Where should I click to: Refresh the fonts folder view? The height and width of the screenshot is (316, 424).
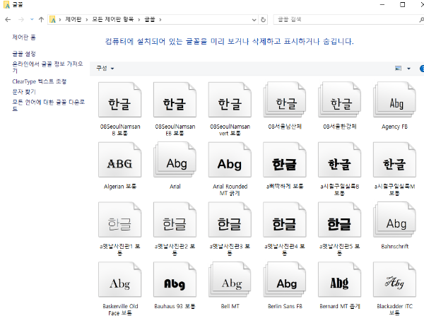tap(263, 20)
